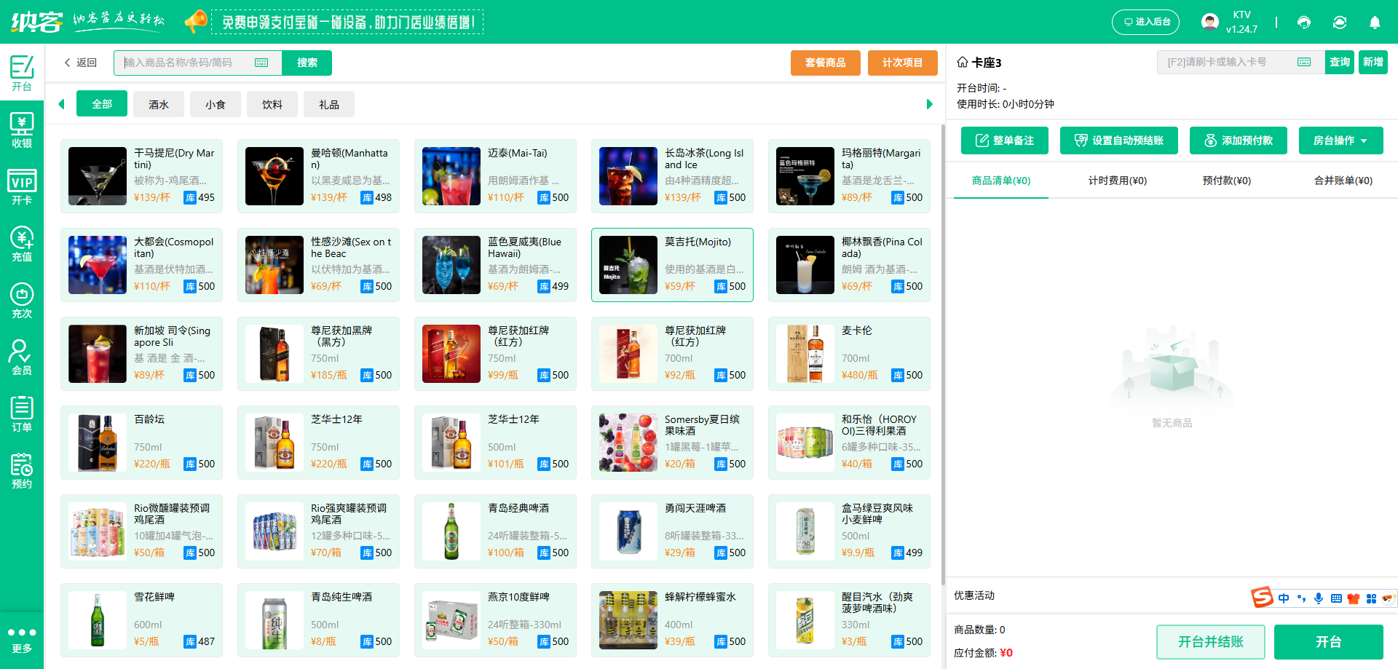Viewport: 1398px width, 669px height.
Task: Click the customer service headset icon
Action: pyautogui.click(x=1304, y=22)
